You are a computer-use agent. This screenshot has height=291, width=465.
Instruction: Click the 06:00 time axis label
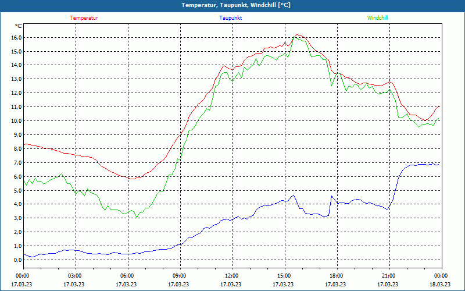tap(127, 276)
